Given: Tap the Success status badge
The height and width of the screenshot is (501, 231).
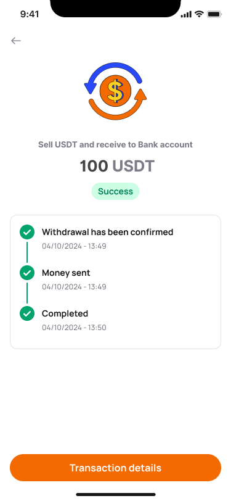Looking at the screenshot, I should pos(116,191).
